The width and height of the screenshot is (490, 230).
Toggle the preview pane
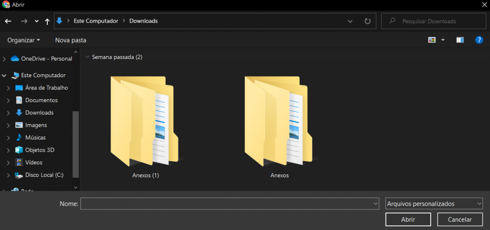(460, 40)
